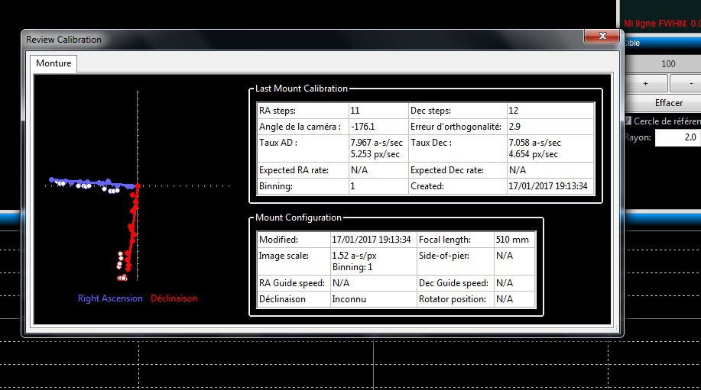Click the Angle de la caméra label

[300, 127]
